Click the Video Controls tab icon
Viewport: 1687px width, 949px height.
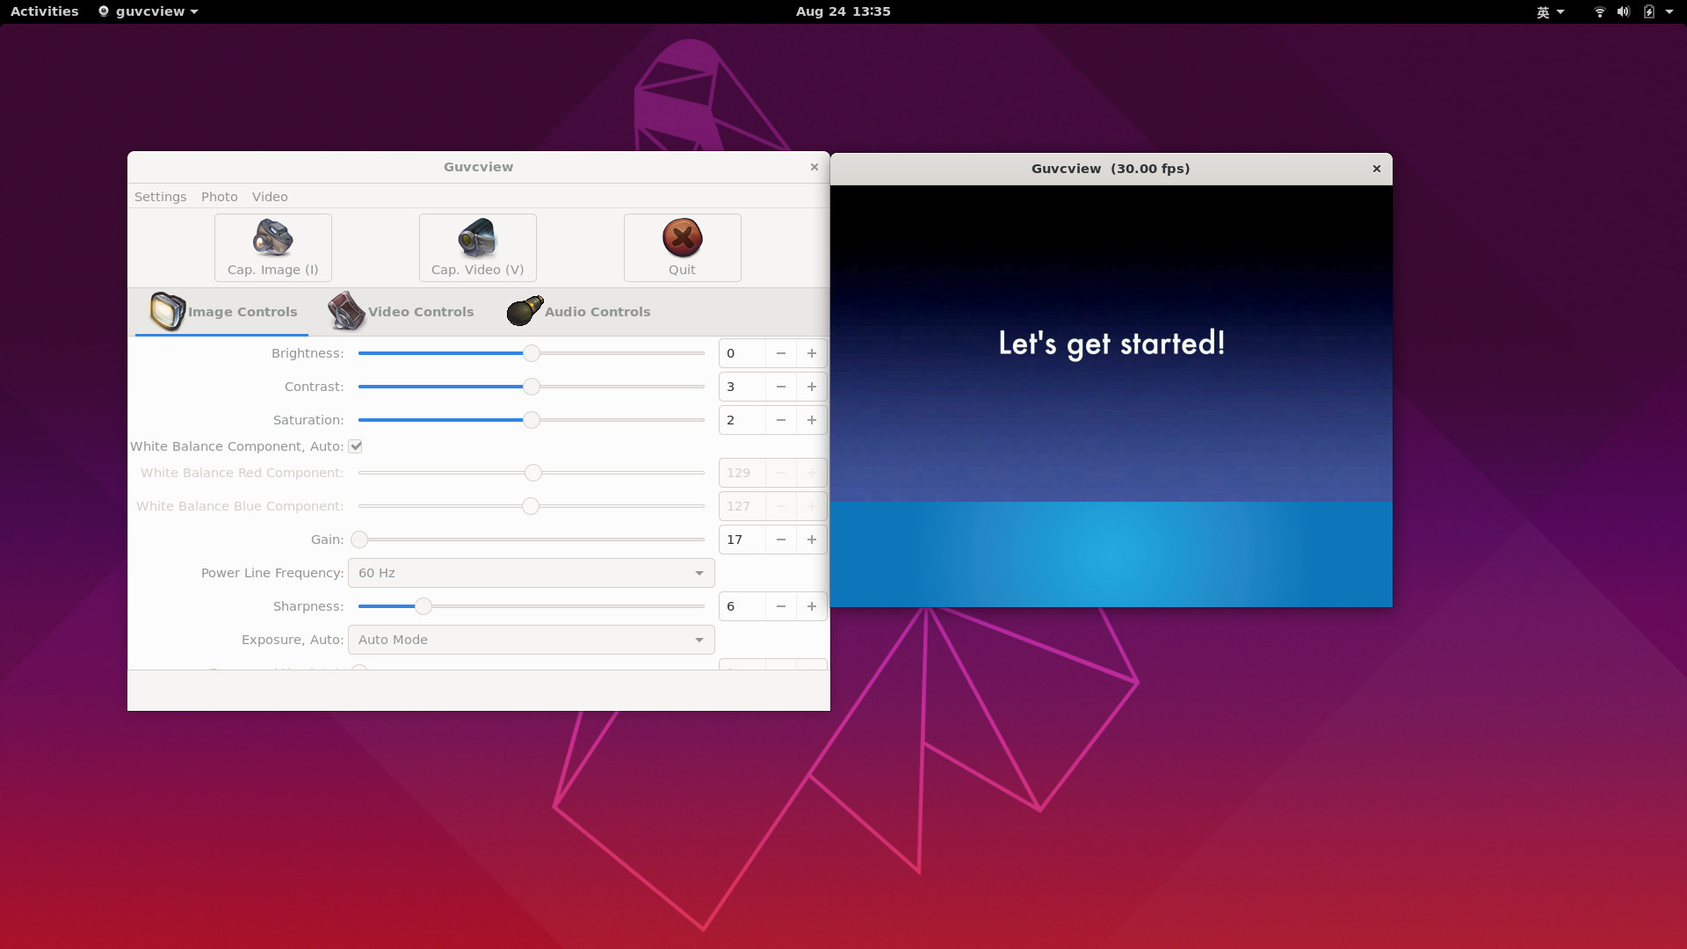346,311
